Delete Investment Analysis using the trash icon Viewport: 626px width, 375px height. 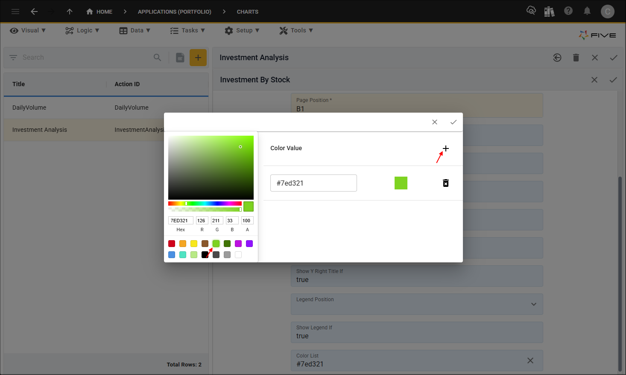576,57
